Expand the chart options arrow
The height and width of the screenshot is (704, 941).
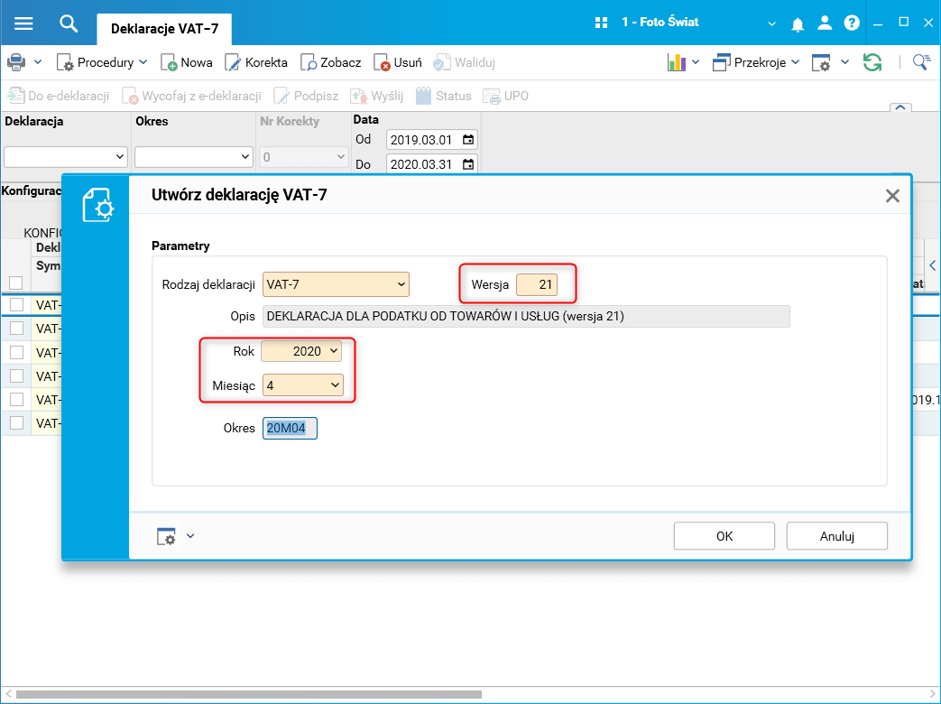click(696, 61)
